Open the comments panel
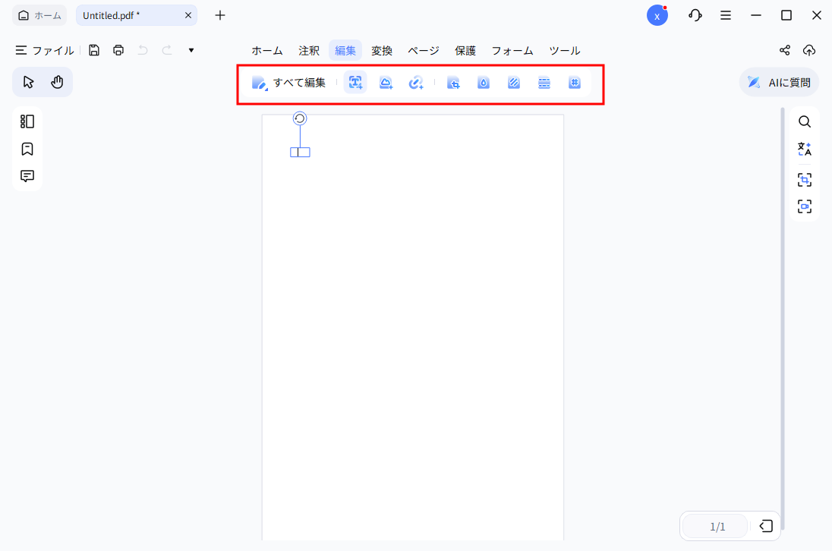 pyautogui.click(x=27, y=176)
